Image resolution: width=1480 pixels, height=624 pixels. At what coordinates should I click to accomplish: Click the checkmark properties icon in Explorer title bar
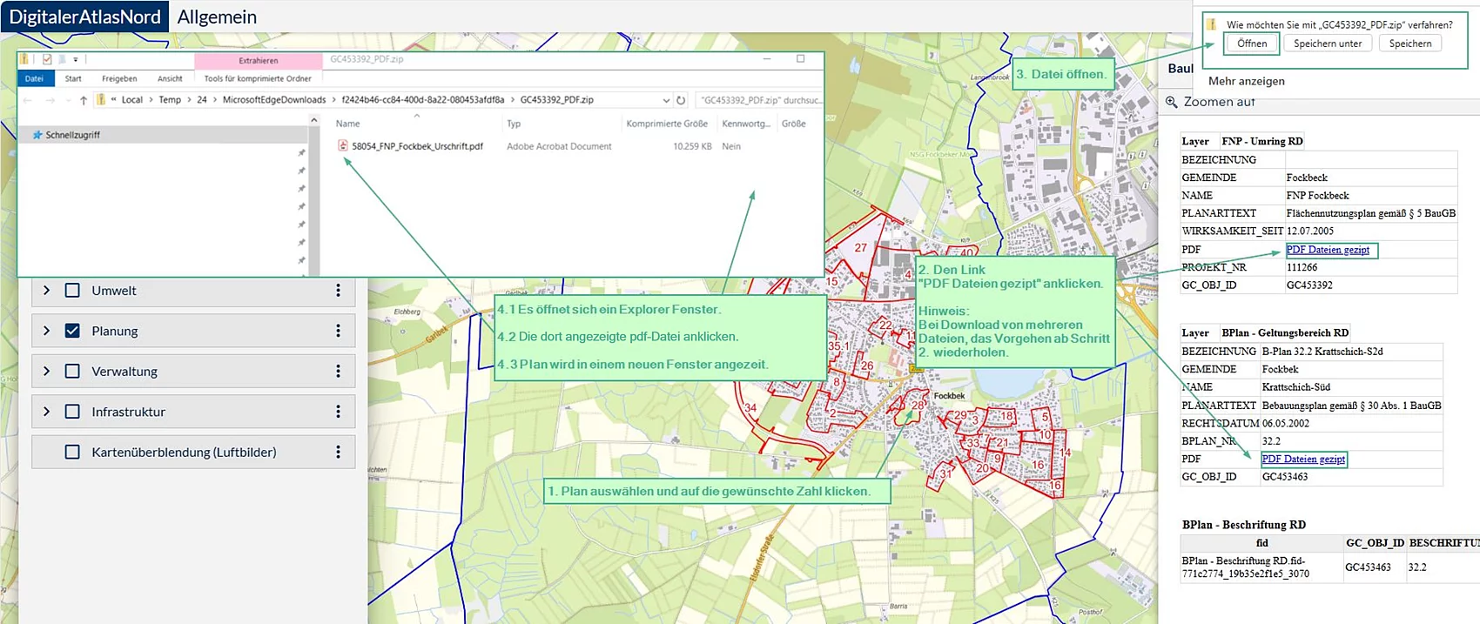tap(47, 59)
